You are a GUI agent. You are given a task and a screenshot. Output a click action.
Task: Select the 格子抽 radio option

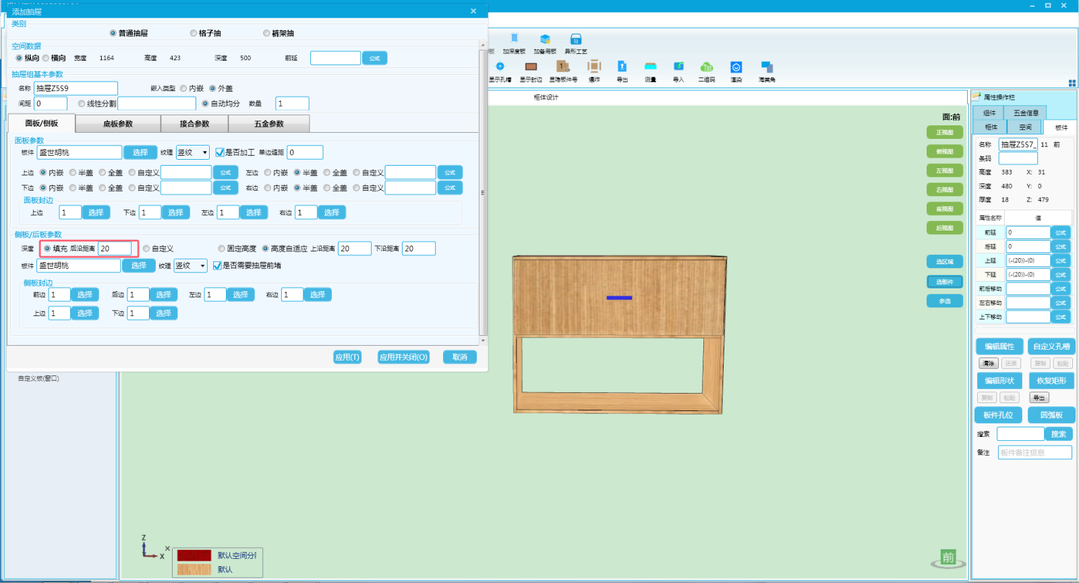pyautogui.click(x=194, y=33)
